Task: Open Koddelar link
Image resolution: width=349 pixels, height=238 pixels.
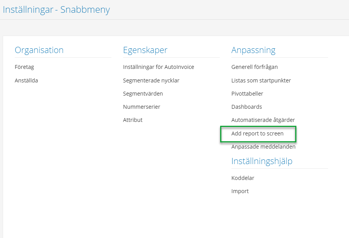Action: click(x=243, y=178)
